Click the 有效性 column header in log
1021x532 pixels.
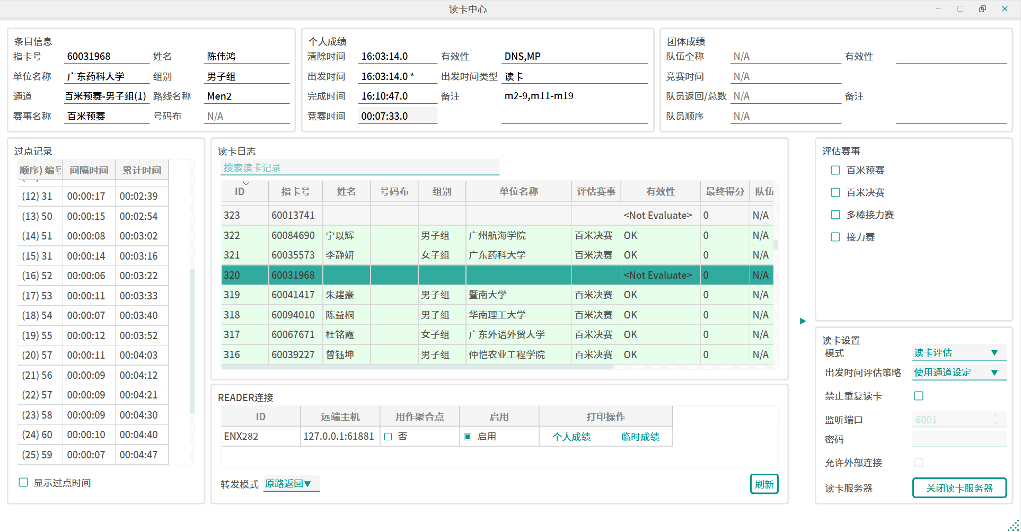tap(660, 191)
